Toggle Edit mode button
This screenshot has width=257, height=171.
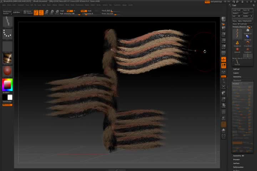tap(36, 12)
